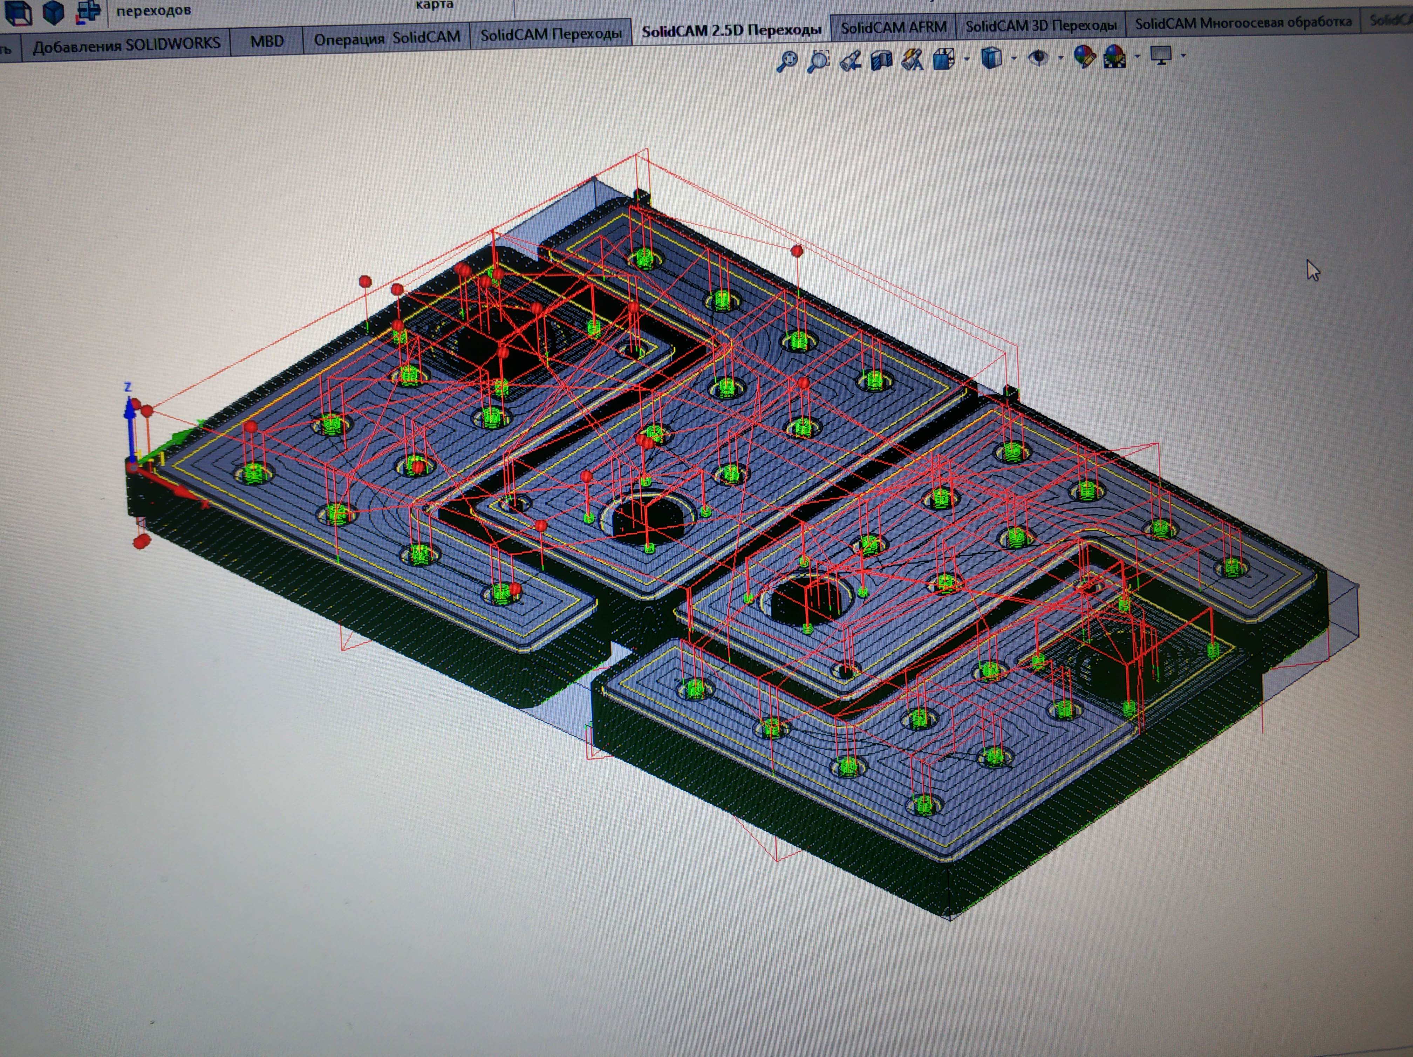Activate the Section View icon
Screen dimensions: 1413x1057
point(881,60)
